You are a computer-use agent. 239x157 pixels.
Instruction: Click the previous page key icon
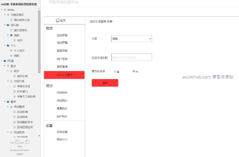point(17,142)
